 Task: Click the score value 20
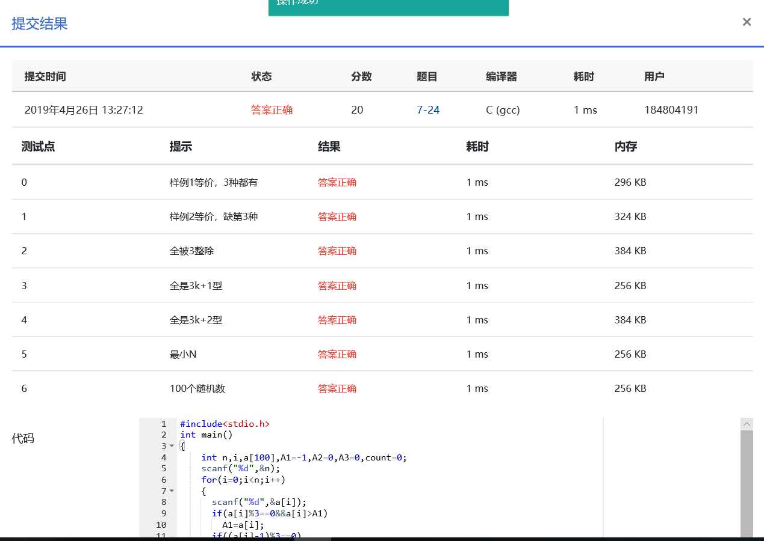[x=356, y=110]
